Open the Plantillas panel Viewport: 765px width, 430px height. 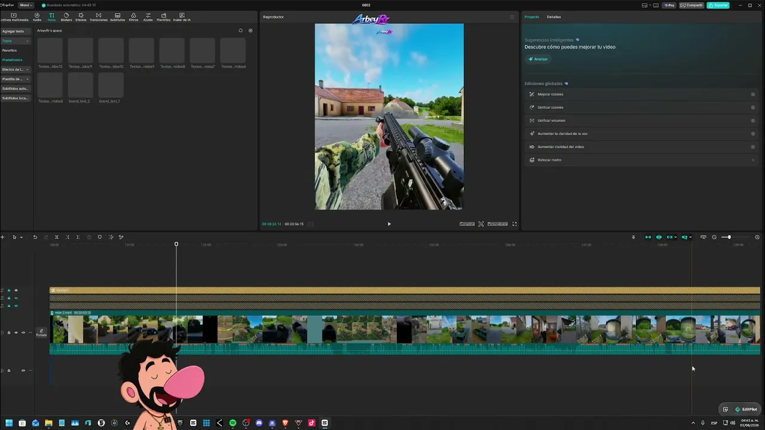tap(163, 17)
